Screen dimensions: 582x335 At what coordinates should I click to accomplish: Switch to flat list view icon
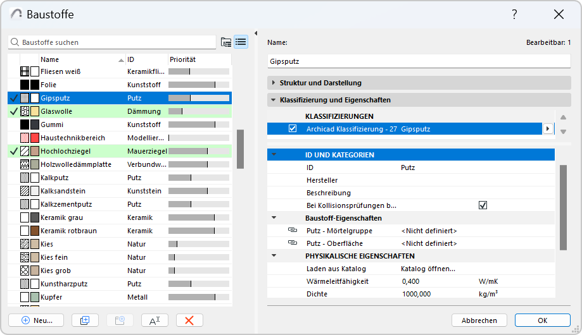(241, 42)
